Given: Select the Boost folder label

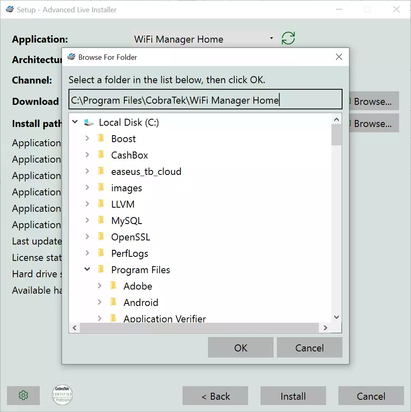Looking at the screenshot, I should coord(123,139).
